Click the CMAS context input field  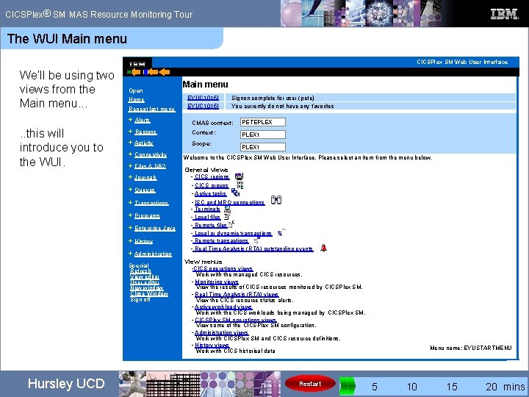(x=263, y=122)
